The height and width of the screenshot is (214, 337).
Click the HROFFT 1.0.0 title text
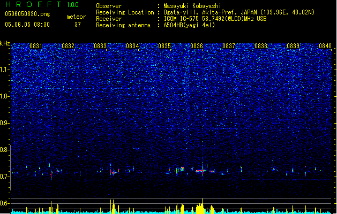point(42,4)
